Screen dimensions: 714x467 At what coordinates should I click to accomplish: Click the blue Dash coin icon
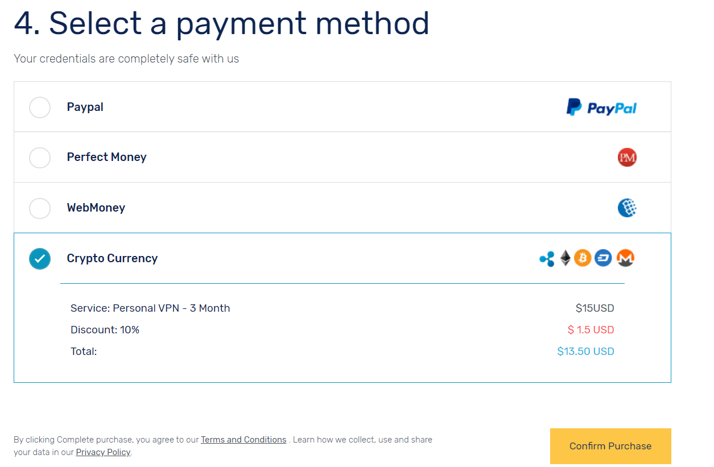[603, 258]
